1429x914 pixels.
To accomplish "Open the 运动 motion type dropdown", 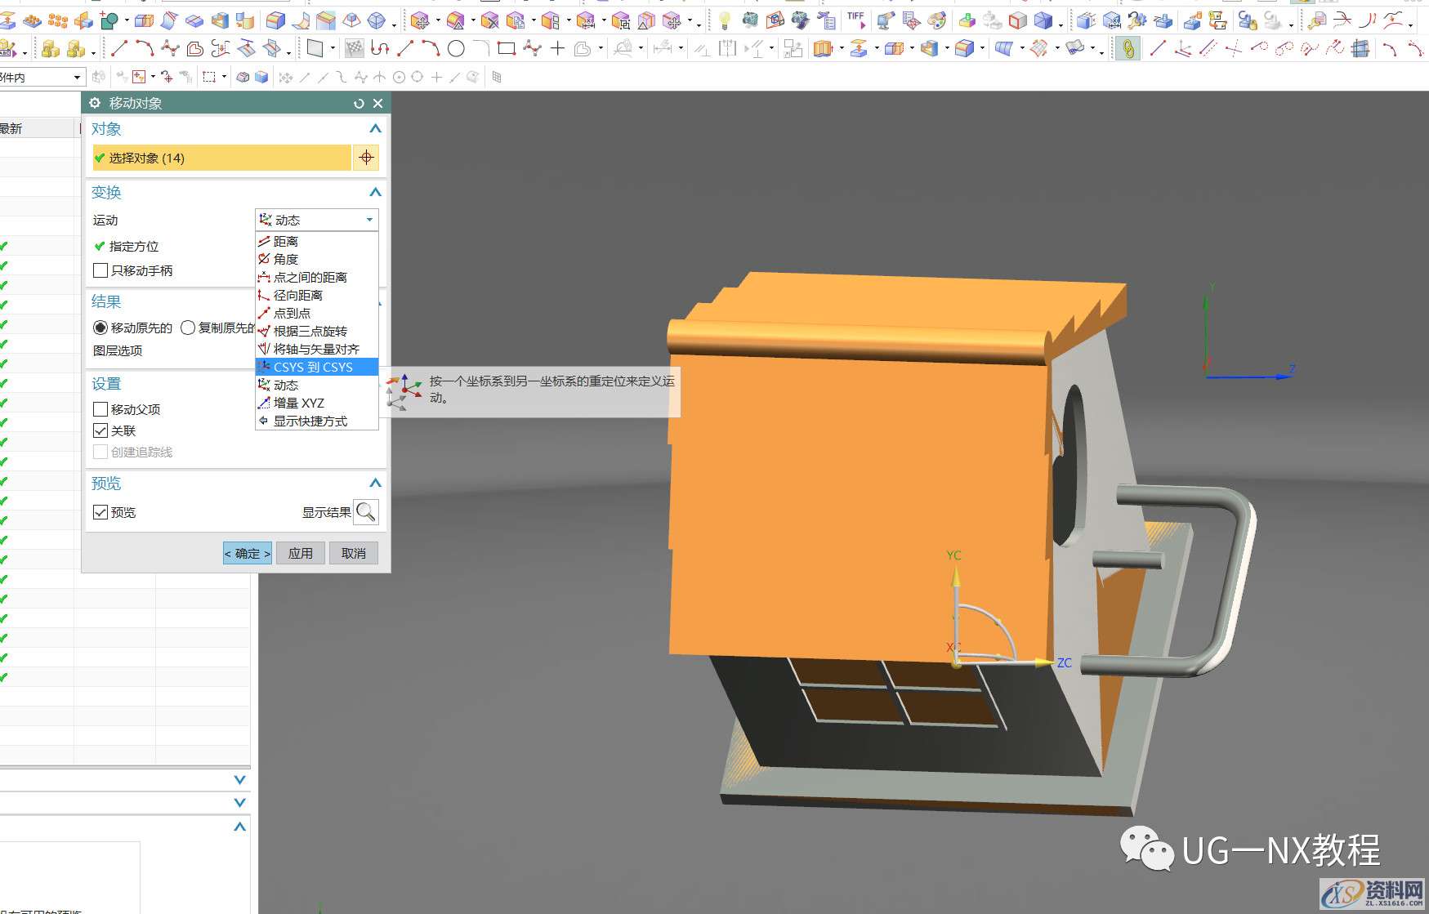I will 316,220.
